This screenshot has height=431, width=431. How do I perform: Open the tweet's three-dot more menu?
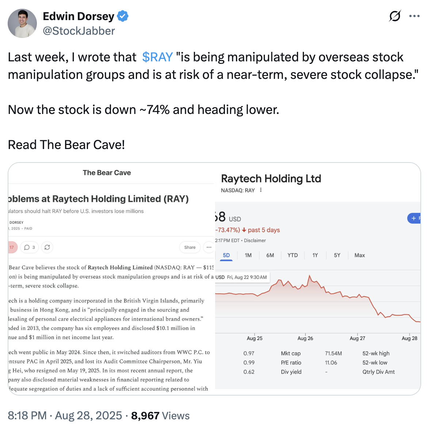pyautogui.click(x=414, y=16)
